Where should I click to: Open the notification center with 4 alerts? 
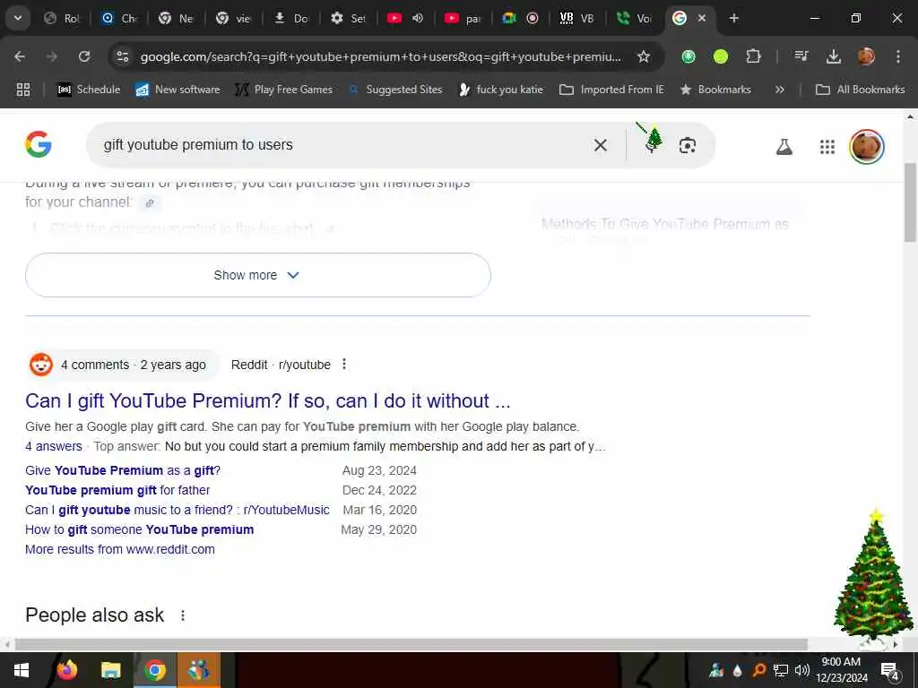890,670
